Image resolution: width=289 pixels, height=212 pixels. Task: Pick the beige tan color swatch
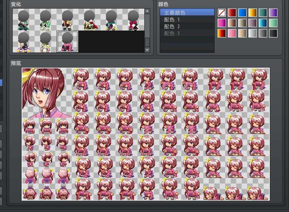click(x=242, y=33)
